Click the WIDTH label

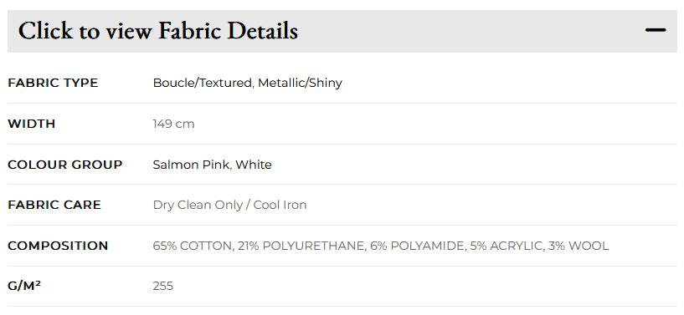pyautogui.click(x=32, y=124)
